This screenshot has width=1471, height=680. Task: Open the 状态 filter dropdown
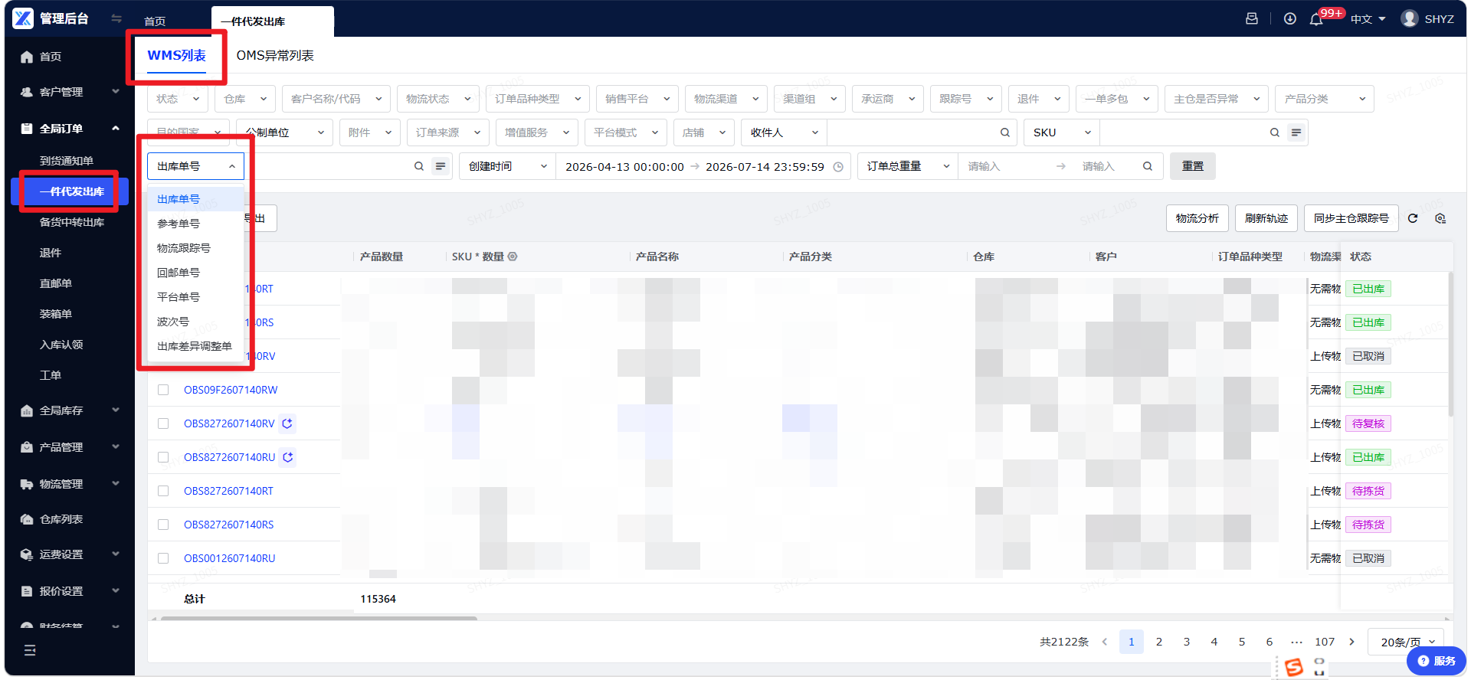(178, 99)
